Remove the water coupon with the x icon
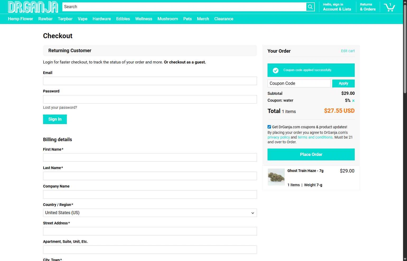This screenshot has height=261, width=407. [353, 101]
